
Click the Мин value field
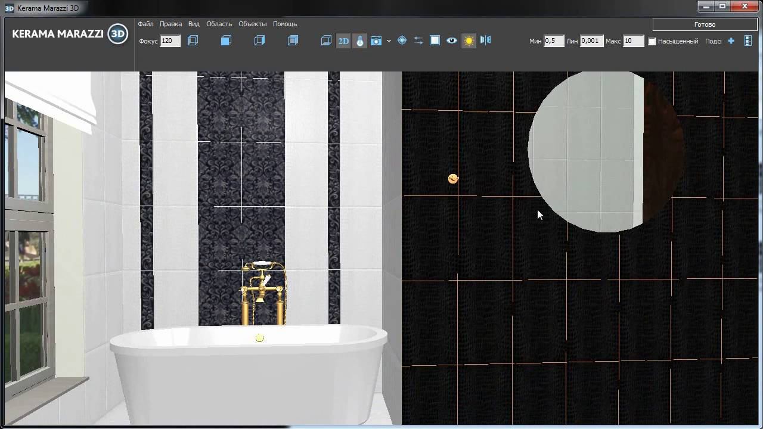pos(554,41)
